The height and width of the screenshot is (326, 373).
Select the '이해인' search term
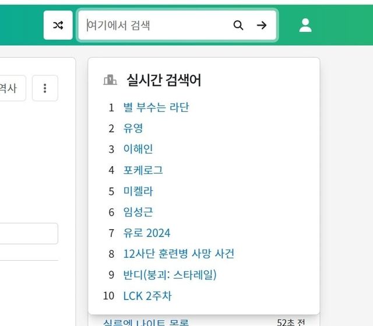click(138, 149)
